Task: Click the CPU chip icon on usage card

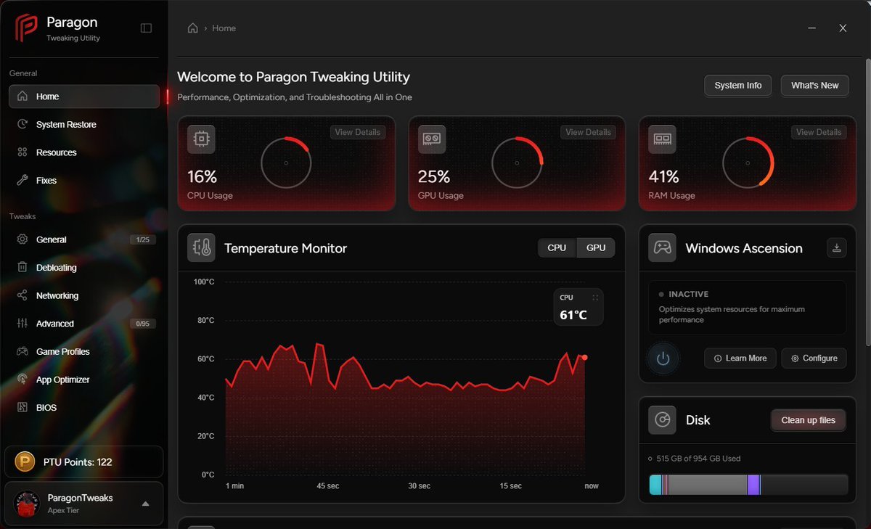Action: (x=201, y=139)
